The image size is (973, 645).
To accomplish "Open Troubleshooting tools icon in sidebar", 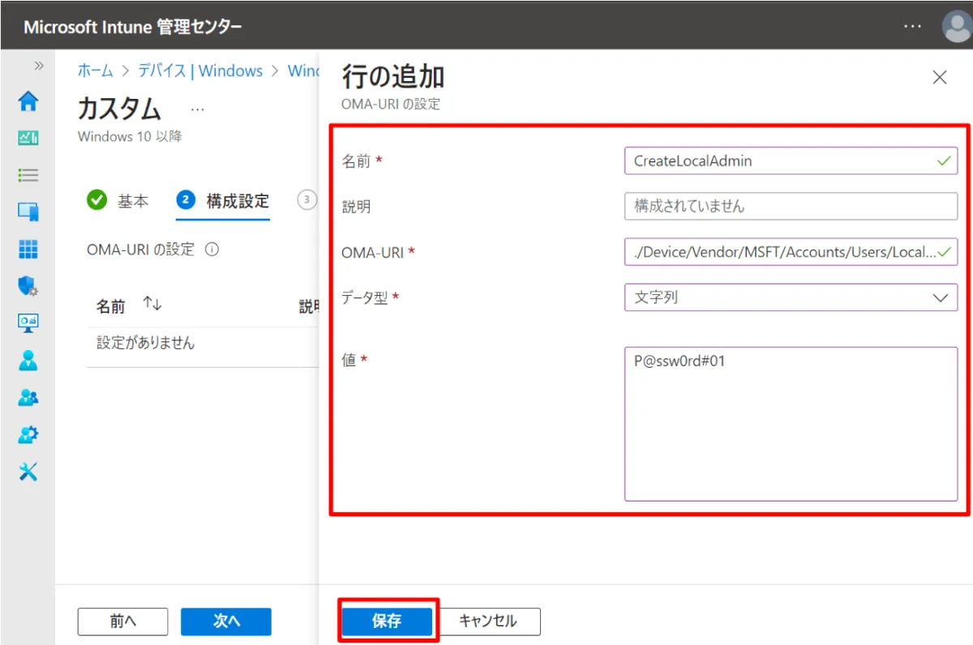I will 28,472.
